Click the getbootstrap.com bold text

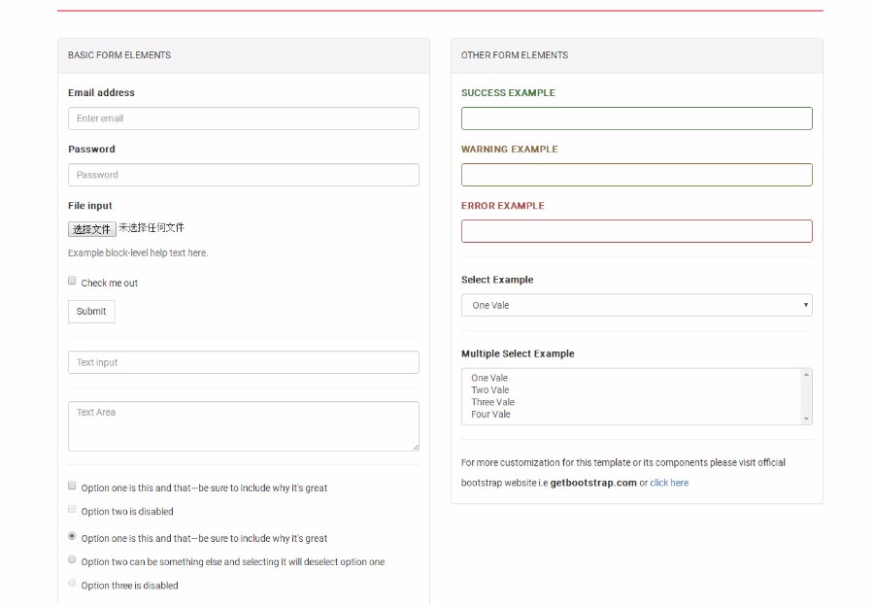pos(593,483)
